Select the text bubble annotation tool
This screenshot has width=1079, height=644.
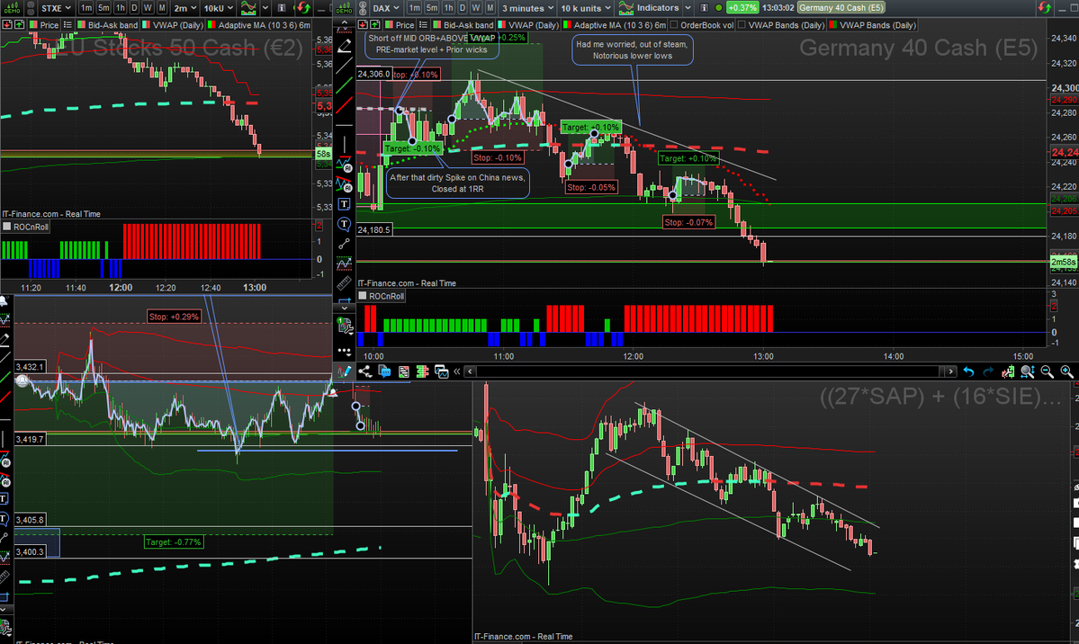click(345, 224)
